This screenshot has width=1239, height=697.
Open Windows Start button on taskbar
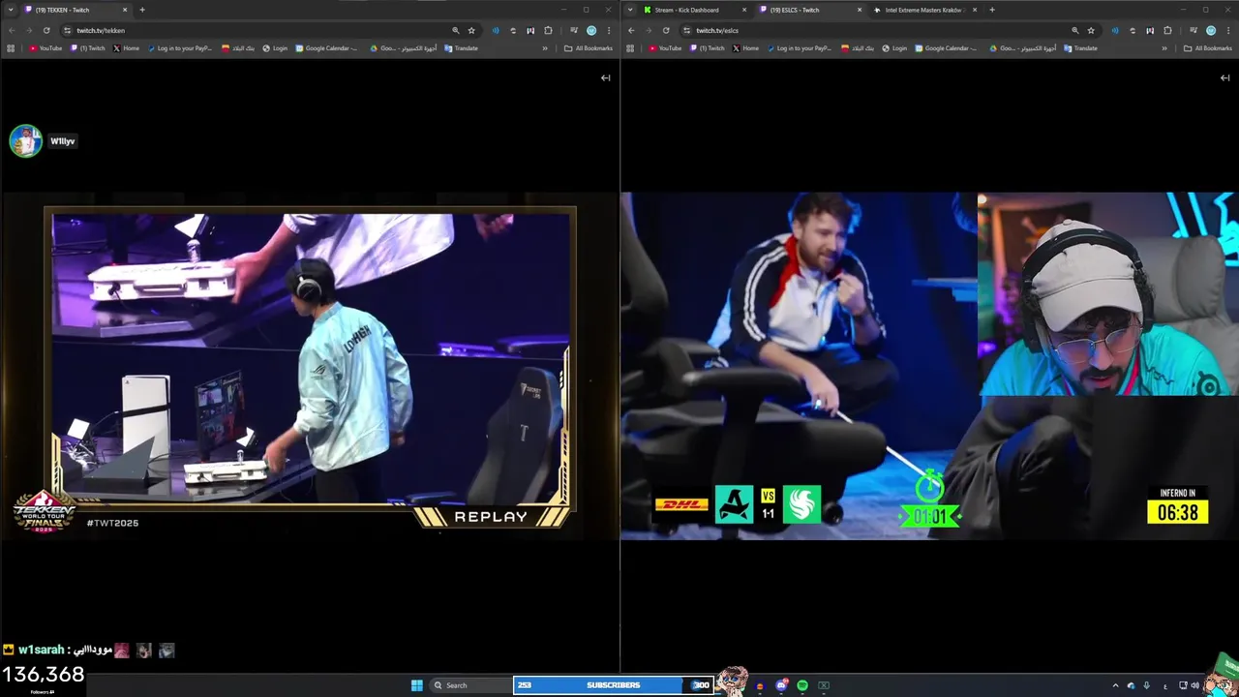(416, 685)
